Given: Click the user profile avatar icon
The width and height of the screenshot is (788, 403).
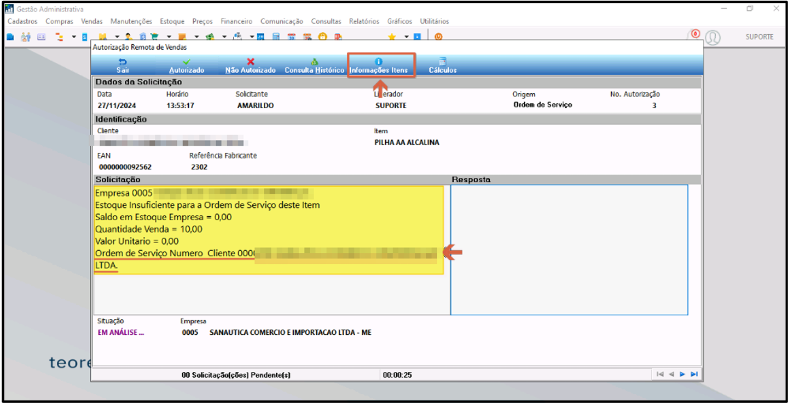Looking at the screenshot, I should tap(712, 37).
